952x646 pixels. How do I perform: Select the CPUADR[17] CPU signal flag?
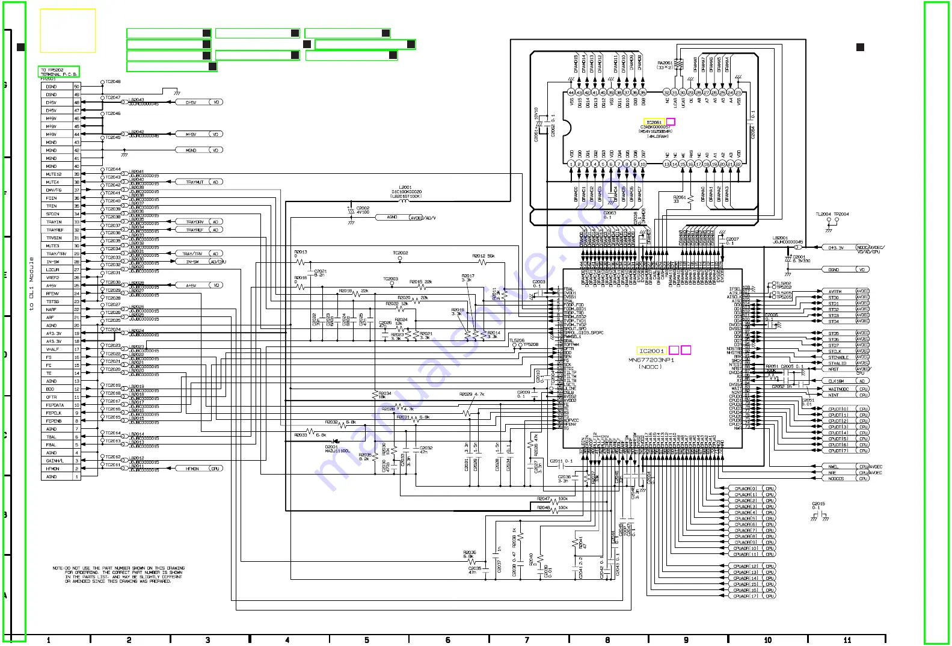[752, 596]
